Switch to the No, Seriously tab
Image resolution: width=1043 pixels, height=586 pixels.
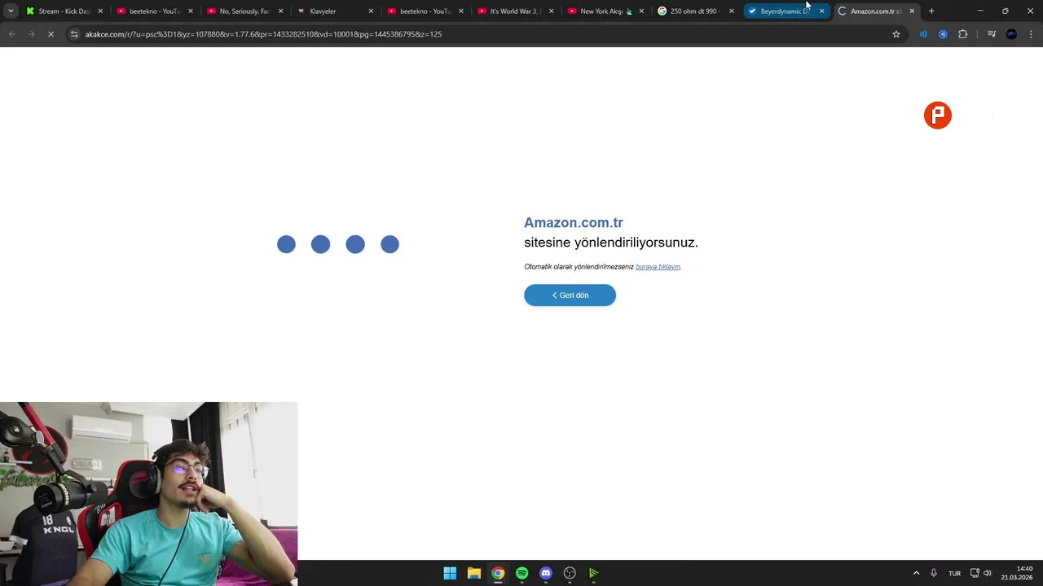244,11
